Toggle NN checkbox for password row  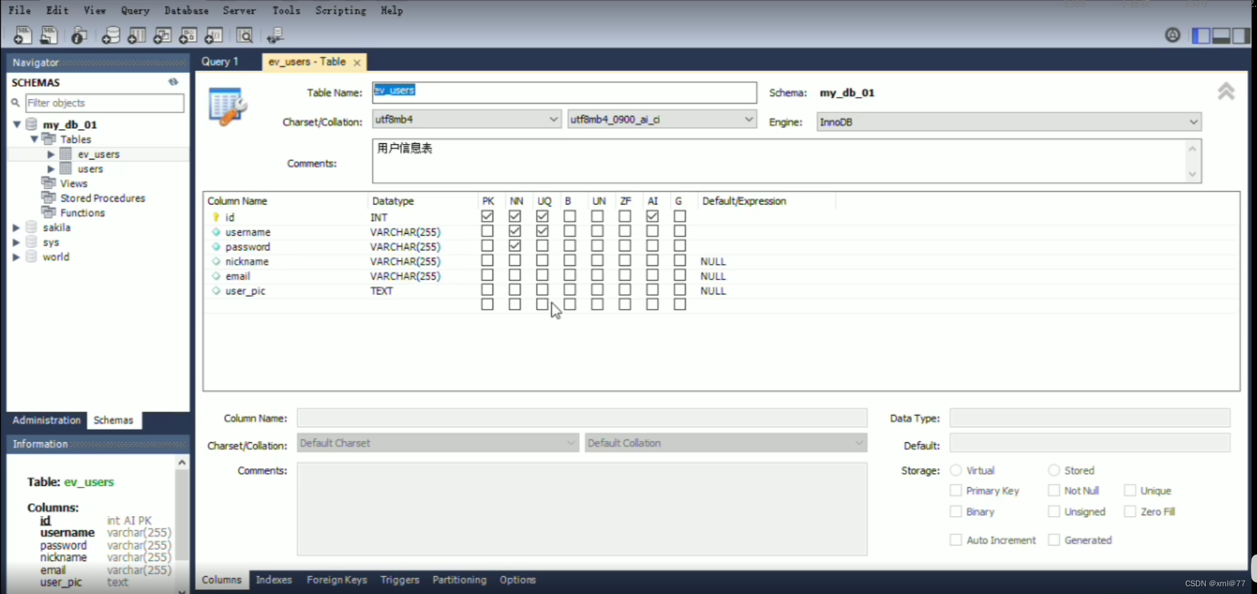coord(515,246)
